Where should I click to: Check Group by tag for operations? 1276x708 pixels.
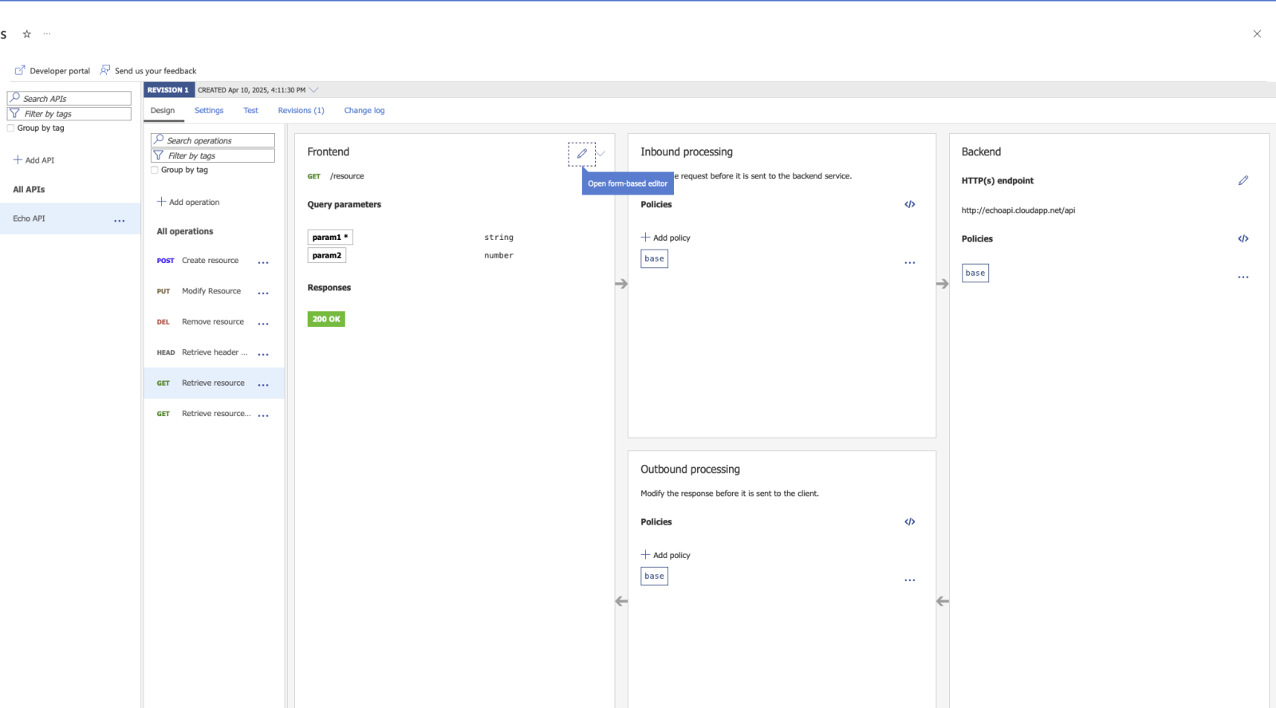click(x=155, y=170)
